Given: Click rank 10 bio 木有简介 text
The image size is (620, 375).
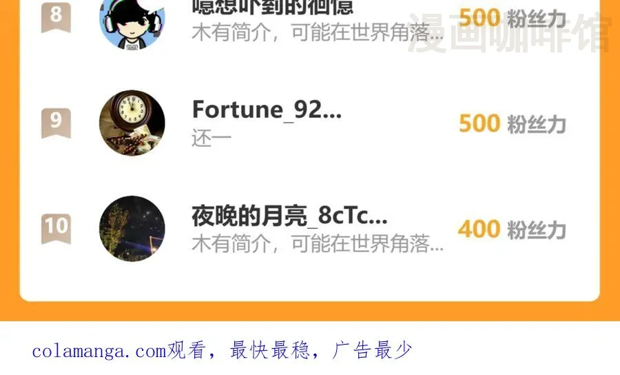Looking at the screenshot, I should tap(318, 243).
